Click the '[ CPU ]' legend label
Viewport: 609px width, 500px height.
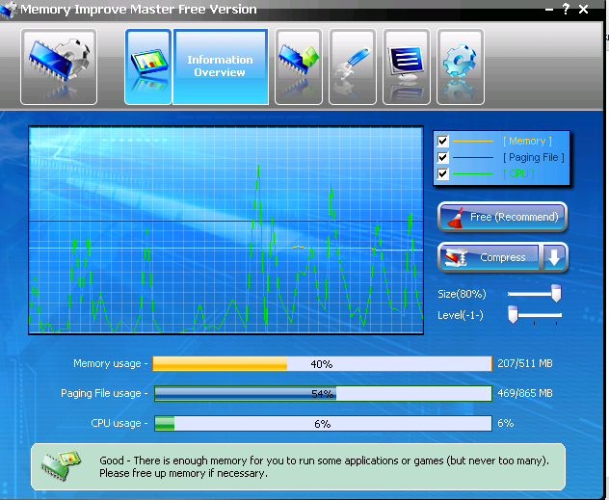(x=518, y=173)
